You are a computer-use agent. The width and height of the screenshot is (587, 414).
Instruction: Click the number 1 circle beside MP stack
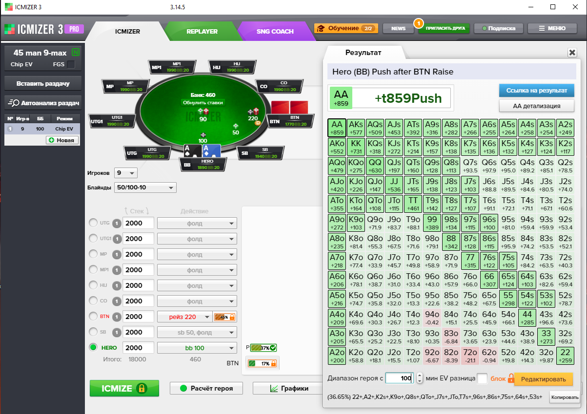(117, 254)
